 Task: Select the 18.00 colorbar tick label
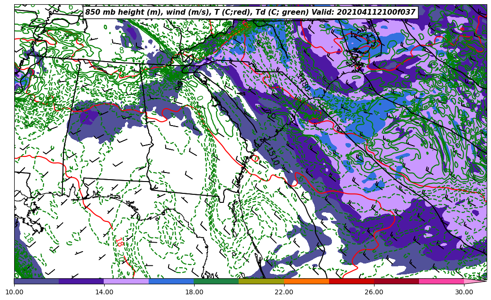pyautogui.click(x=194, y=292)
